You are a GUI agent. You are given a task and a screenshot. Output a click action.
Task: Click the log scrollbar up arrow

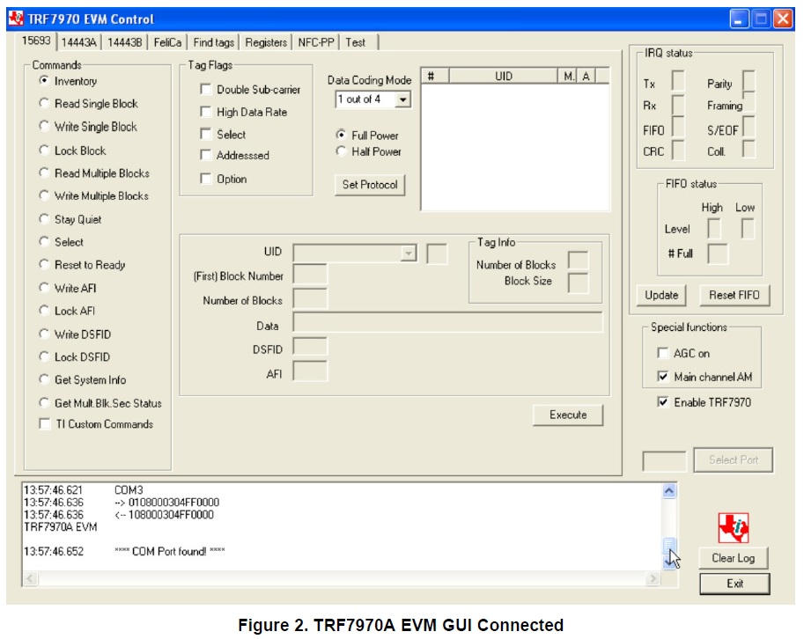click(x=669, y=491)
